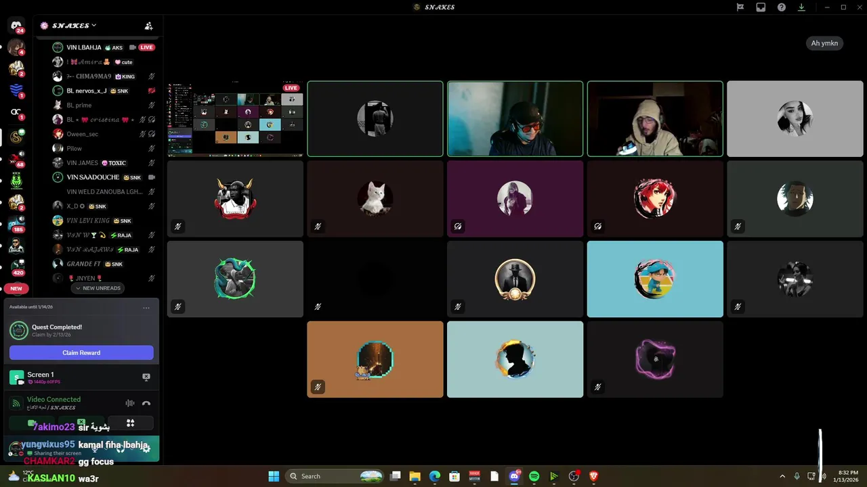Viewport: 867px width, 487px height.
Task: Select VIN LBAHJA in the voice list
Action: pyautogui.click(x=105, y=47)
